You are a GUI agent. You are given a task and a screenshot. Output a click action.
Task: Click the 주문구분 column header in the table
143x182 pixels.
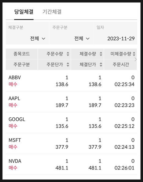click(22, 64)
